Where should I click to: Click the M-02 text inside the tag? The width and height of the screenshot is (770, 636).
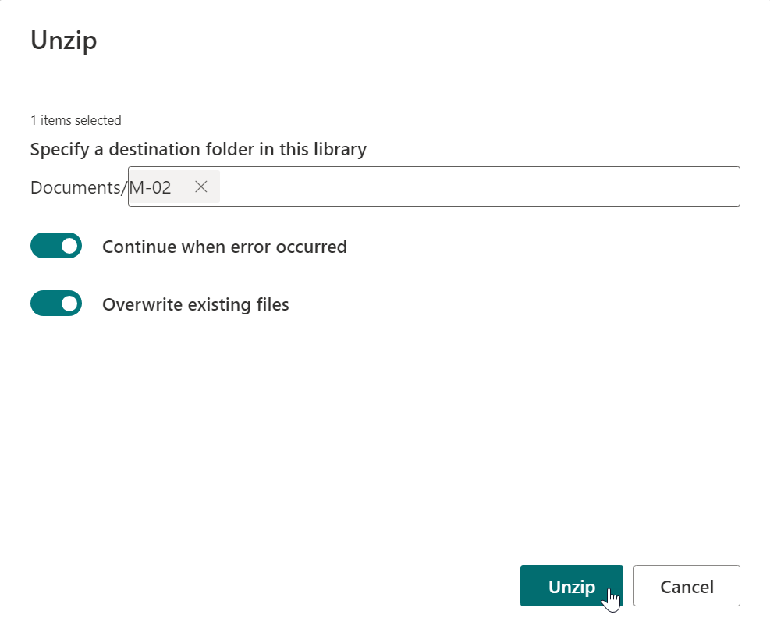[151, 187]
